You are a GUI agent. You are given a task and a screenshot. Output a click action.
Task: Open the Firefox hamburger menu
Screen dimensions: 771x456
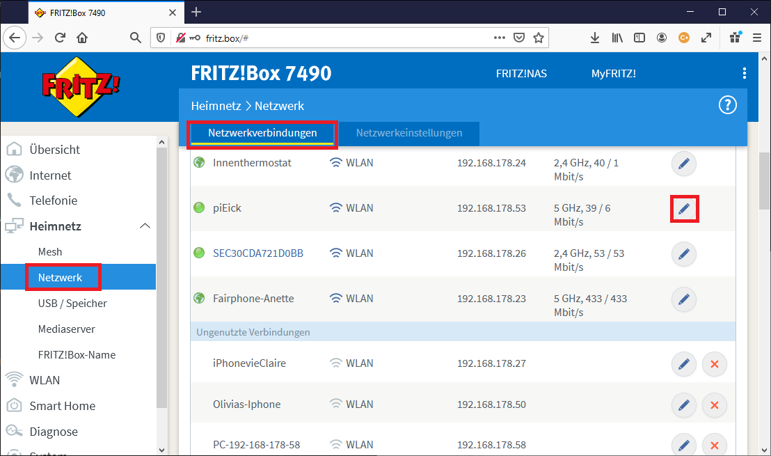(757, 38)
